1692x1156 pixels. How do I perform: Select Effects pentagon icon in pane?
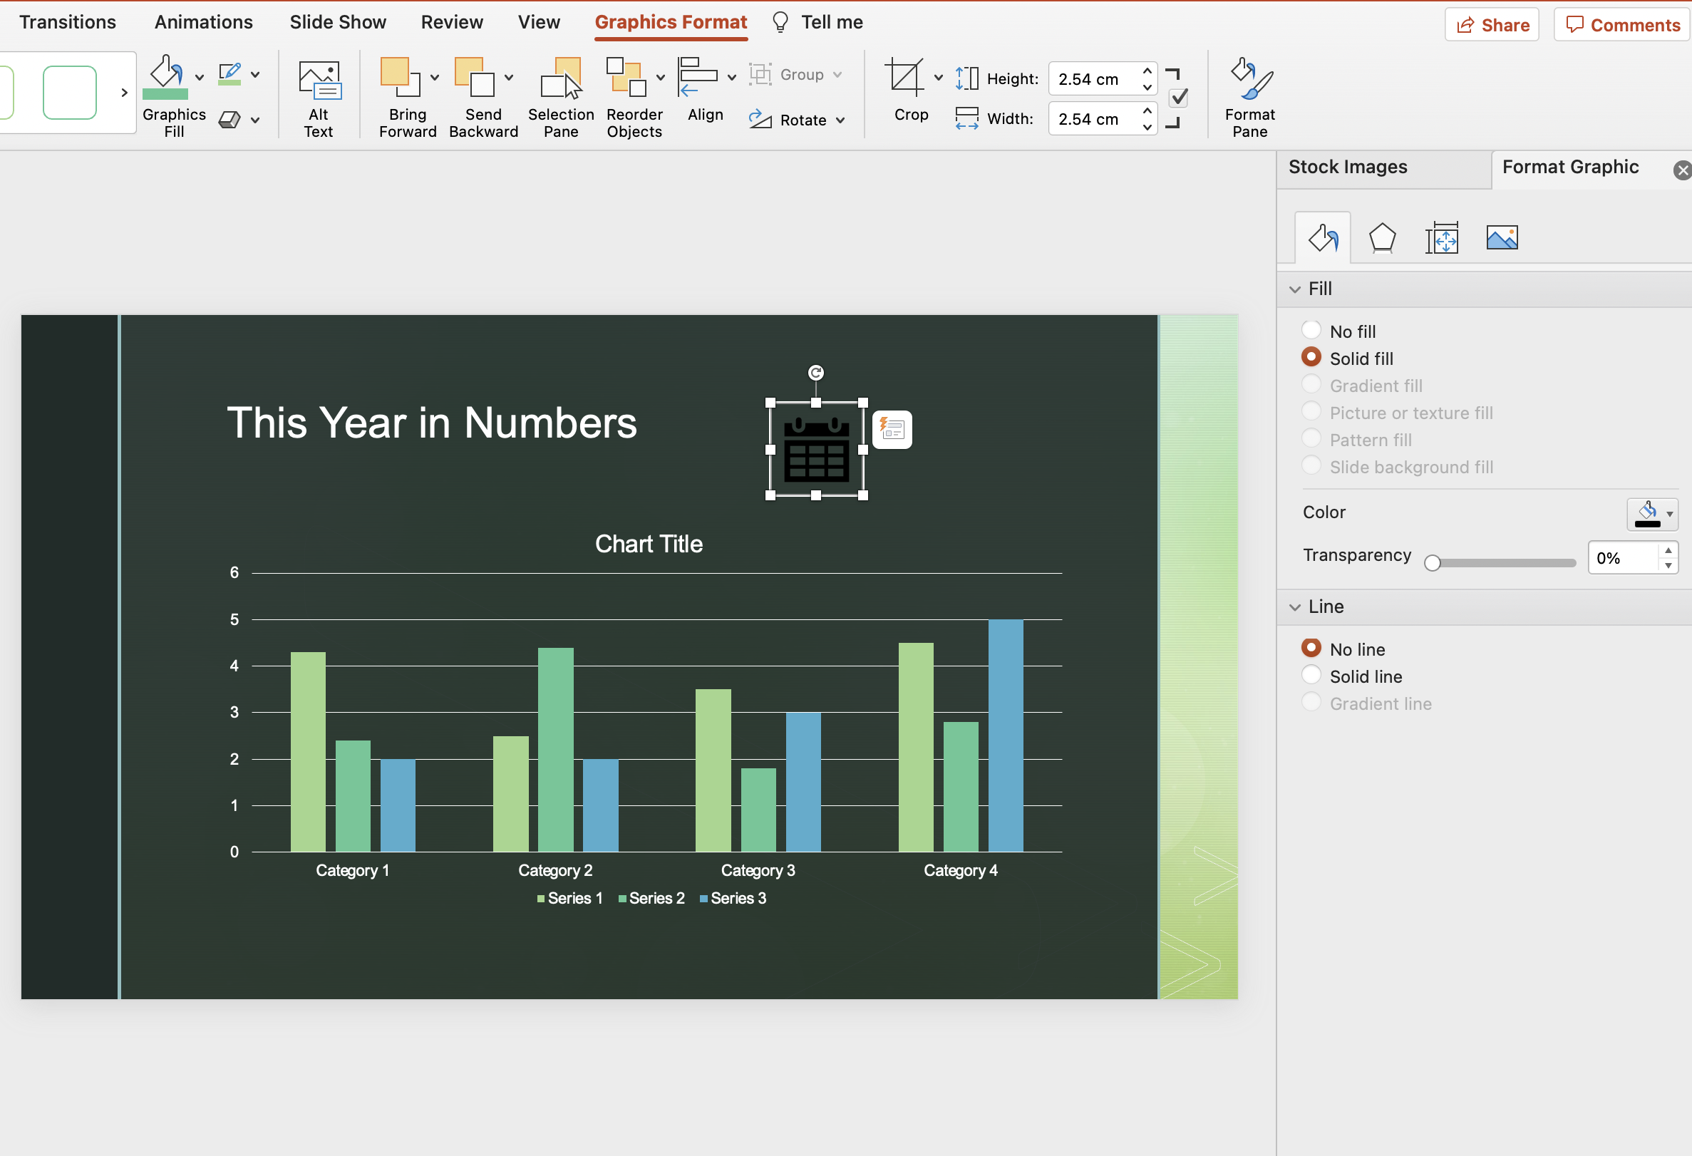pos(1382,238)
